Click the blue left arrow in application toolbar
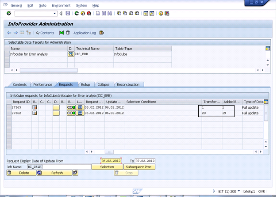Screen dimensions: 277x197 [x=9, y=33]
